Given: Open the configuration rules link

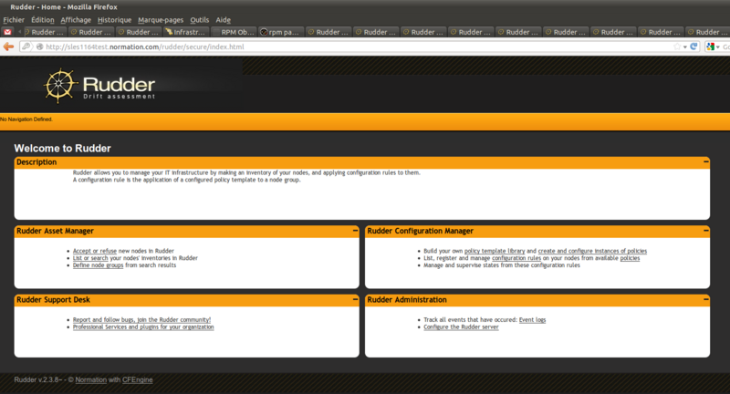Looking at the screenshot, I should 516,258.
